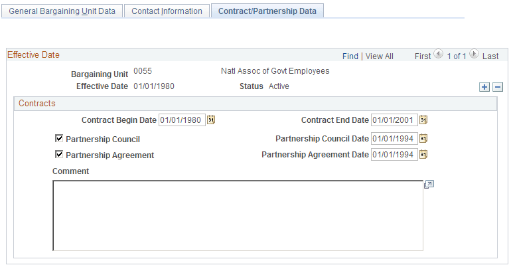Screen dimensions: 511x267
Task: Select the Contract/Partnership Data tab
Action: (267, 11)
